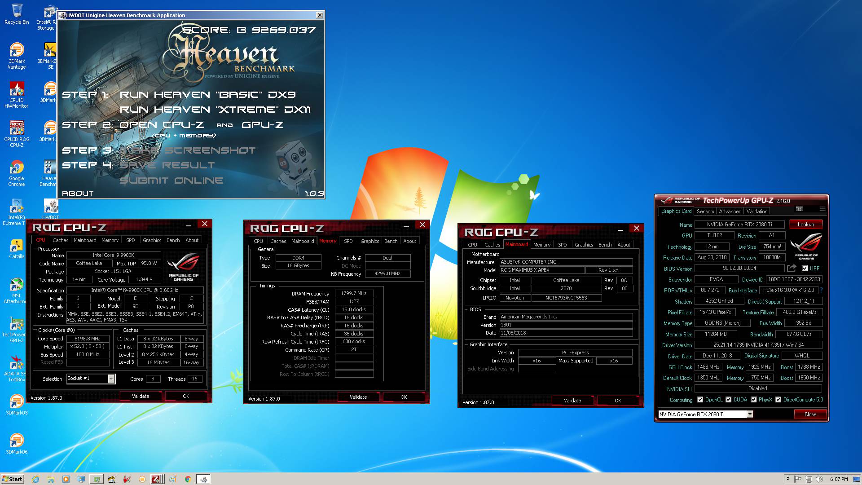Toggle OpenCL checkbox in GPU-Z
This screenshot has height=485, width=862.
[700, 400]
